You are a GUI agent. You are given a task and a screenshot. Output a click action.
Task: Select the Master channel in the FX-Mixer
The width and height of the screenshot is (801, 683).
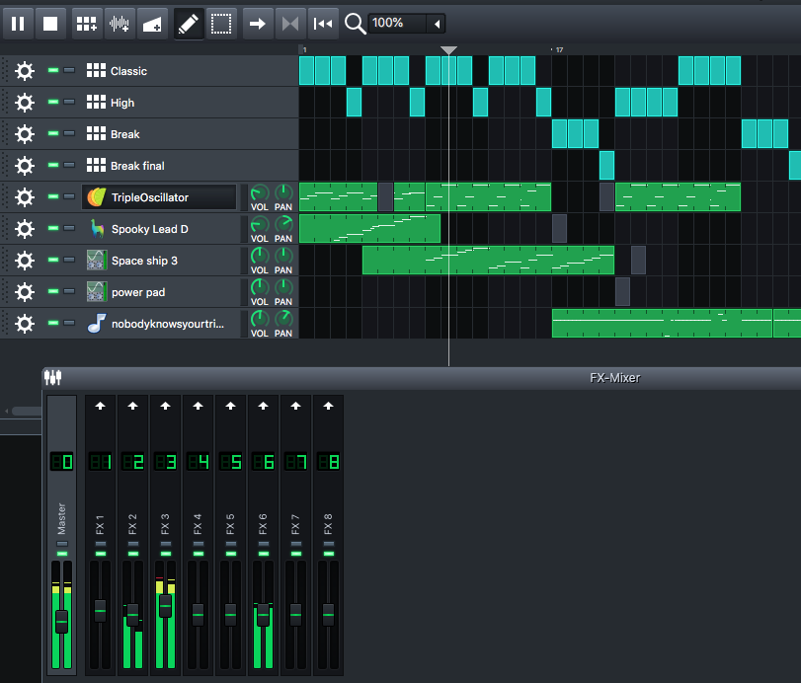click(61, 513)
